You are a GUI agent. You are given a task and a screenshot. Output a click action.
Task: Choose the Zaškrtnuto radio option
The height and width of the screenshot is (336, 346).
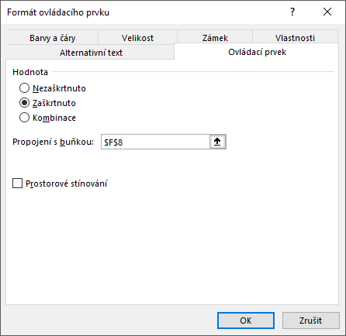pyautogui.click(x=24, y=103)
